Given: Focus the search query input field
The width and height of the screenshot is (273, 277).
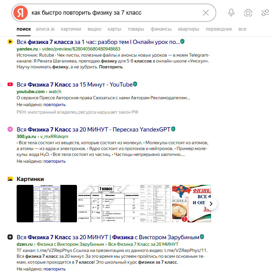Looking at the screenshot, I should coord(114,13).
